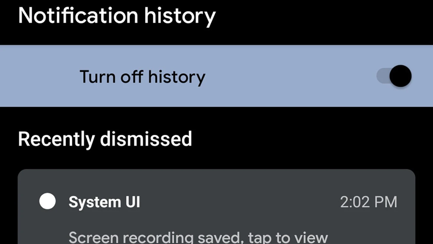Click the word "history" in the page title
This screenshot has height=244, width=433.
point(180,16)
